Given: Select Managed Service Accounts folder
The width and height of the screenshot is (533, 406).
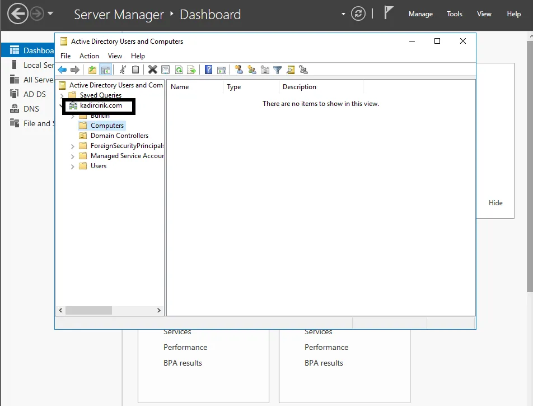Looking at the screenshot, I should coord(127,156).
